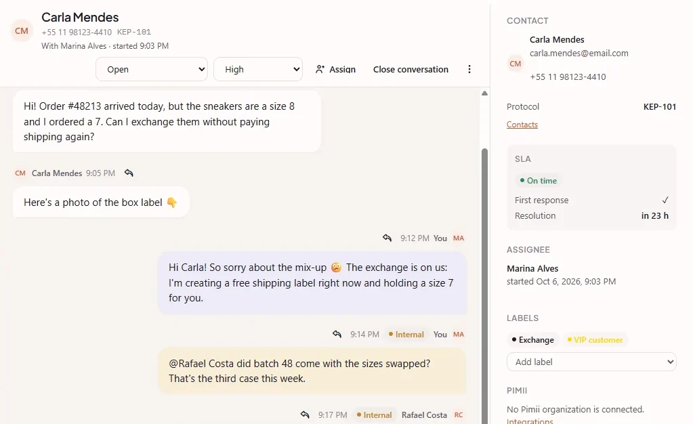693x424 pixels.
Task: Click the MA avatar on 9:12 PM message
Action: coord(459,238)
